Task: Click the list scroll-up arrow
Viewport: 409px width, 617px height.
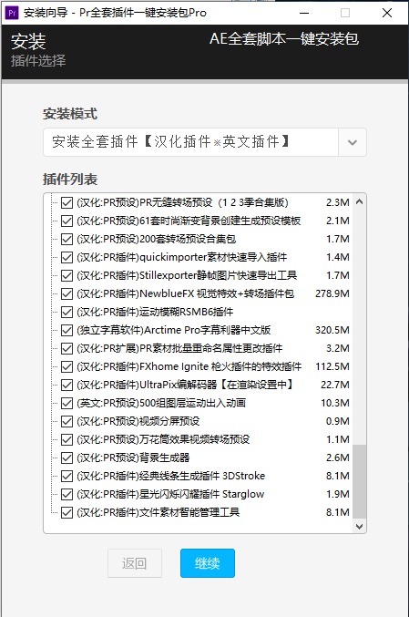Action: (x=359, y=201)
